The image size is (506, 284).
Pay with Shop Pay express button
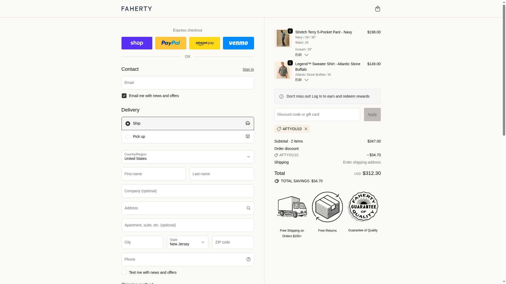[137, 43]
